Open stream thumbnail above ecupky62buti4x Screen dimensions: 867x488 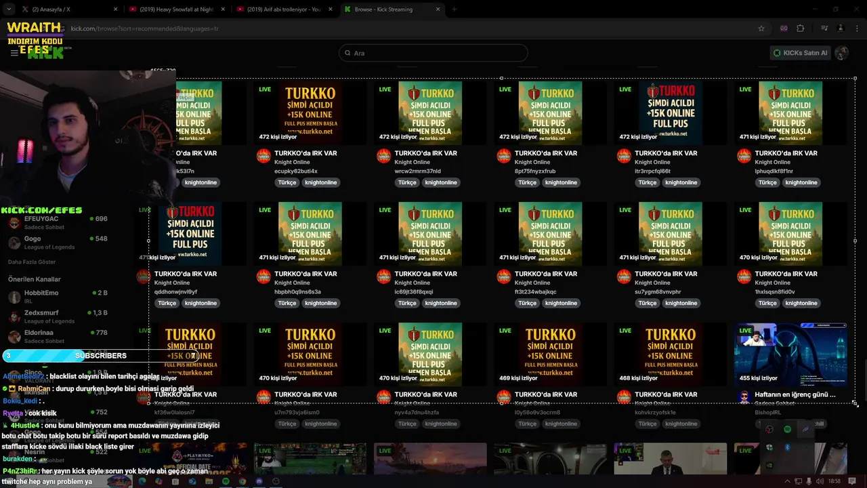(310, 113)
